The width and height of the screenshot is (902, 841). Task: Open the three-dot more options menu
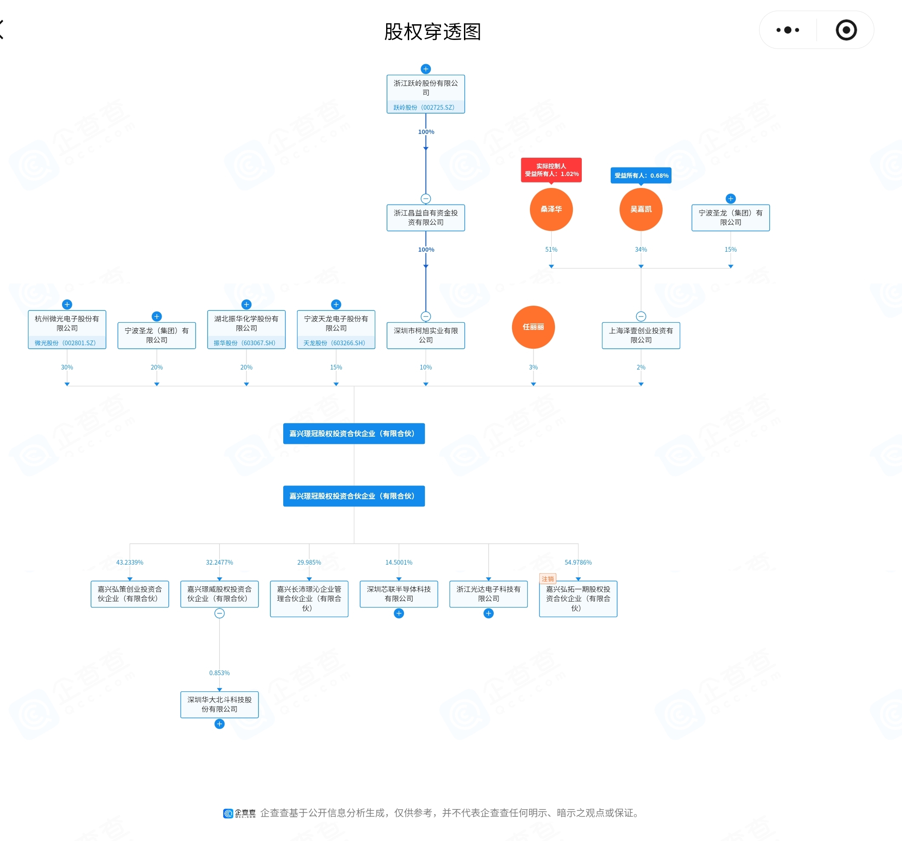(787, 30)
